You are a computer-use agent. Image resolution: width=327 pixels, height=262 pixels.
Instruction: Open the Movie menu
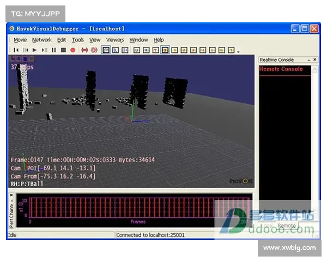tap(20, 40)
